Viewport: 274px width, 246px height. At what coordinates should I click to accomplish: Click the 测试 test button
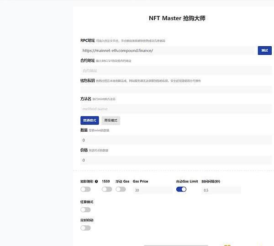(x=264, y=50)
